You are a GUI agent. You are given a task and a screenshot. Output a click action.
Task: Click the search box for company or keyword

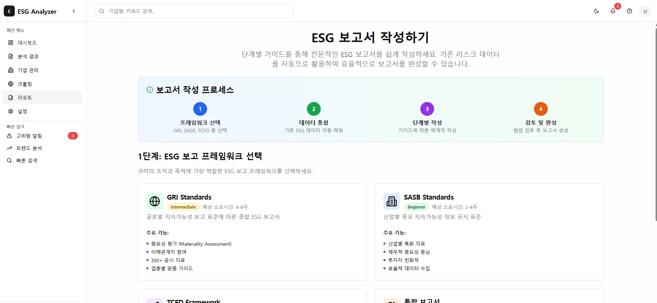194,11
